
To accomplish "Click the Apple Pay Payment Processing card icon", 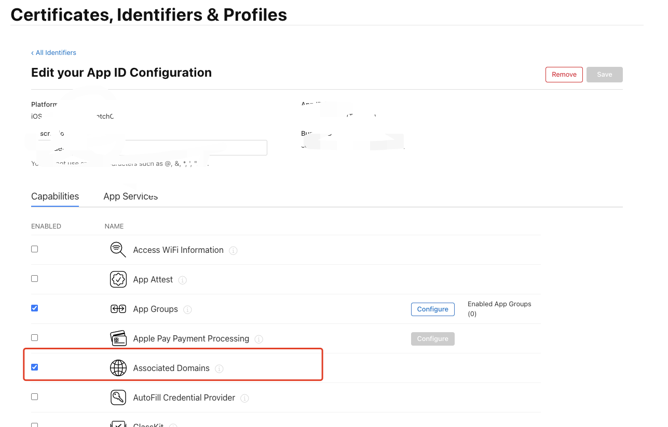I will [x=118, y=338].
